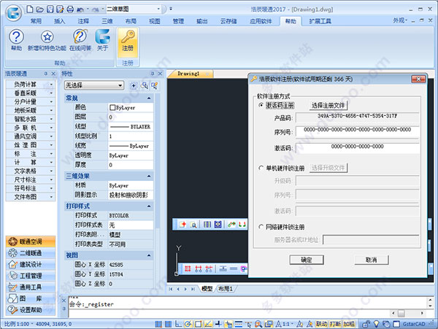The width and height of the screenshot is (438, 329).
Task: Click the 取消 button
Action: tap(372, 260)
